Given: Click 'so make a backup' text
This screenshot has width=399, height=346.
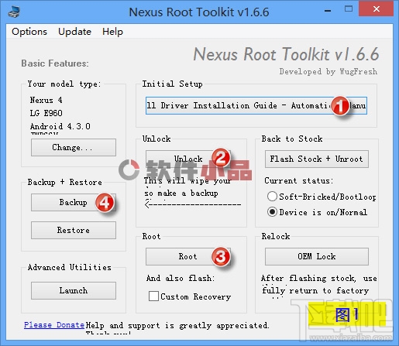Looking at the screenshot, I should [x=181, y=193].
